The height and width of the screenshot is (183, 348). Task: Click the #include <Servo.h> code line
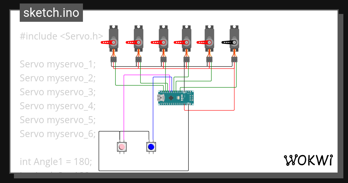(x=61, y=36)
